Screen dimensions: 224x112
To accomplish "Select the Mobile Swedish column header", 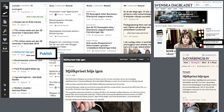I will 98,6.
